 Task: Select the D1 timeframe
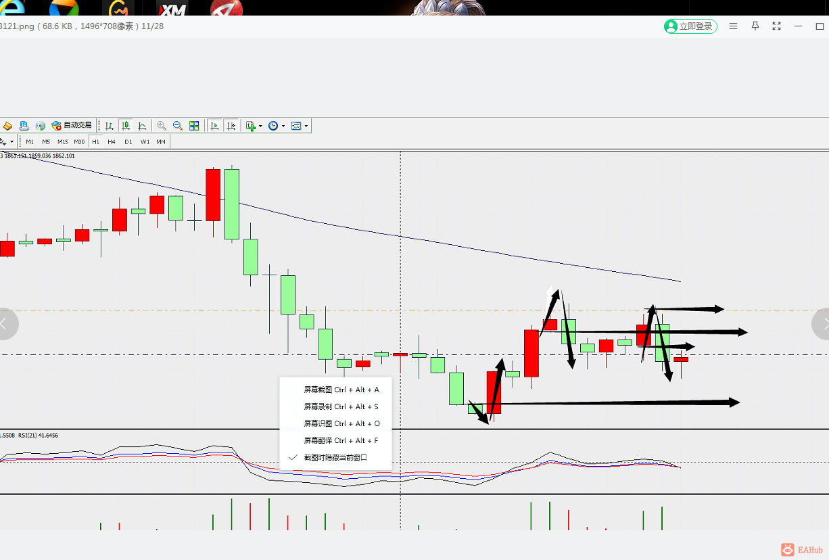(x=128, y=142)
